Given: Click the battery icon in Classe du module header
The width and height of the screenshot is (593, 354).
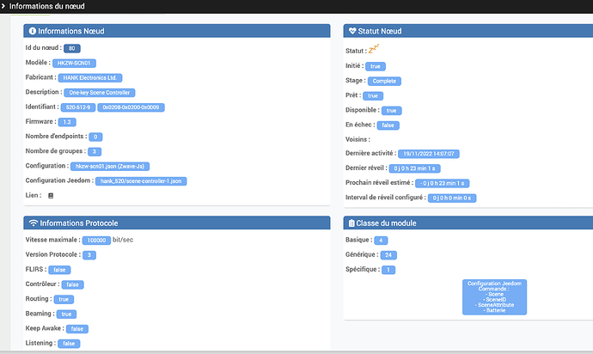Looking at the screenshot, I should tap(352, 223).
